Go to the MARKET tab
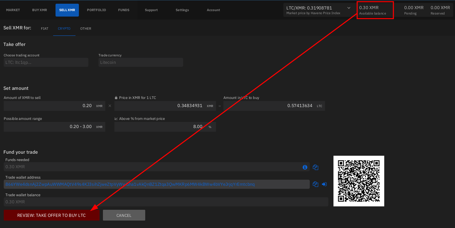 (x=13, y=10)
